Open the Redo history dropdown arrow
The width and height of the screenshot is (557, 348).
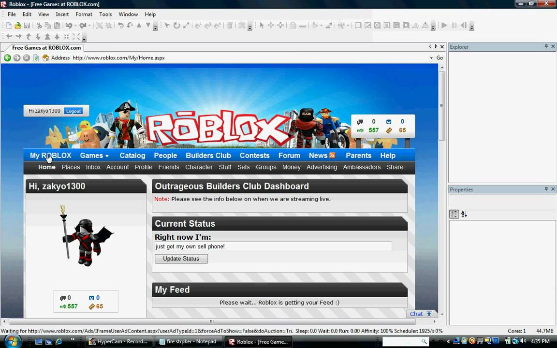tap(89, 26)
